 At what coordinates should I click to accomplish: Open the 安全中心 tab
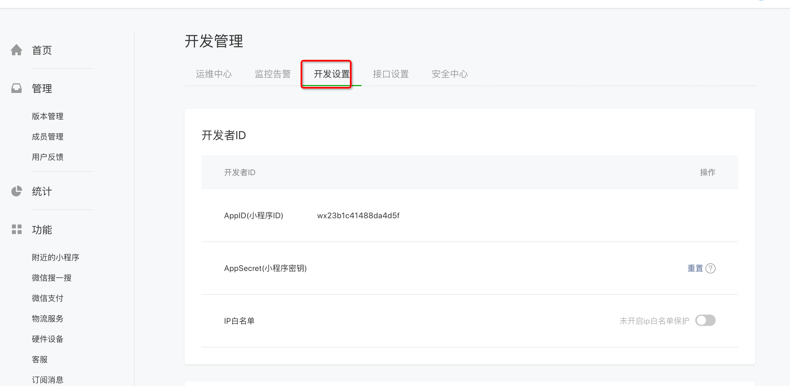449,74
